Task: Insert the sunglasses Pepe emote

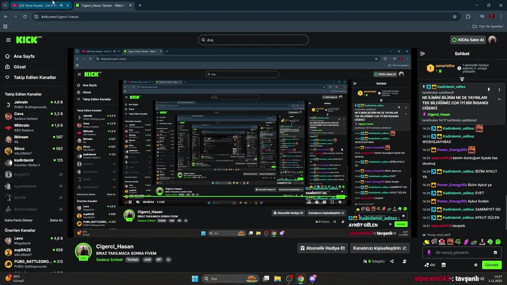Action: point(458,242)
